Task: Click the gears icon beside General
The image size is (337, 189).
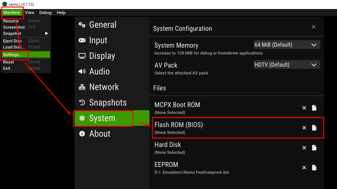Action: pyautogui.click(x=82, y=25)
